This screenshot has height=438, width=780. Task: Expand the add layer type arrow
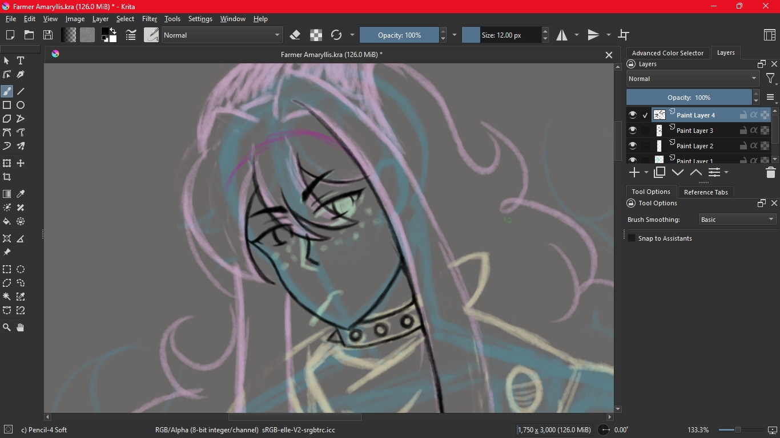click(x=646, y=172)
